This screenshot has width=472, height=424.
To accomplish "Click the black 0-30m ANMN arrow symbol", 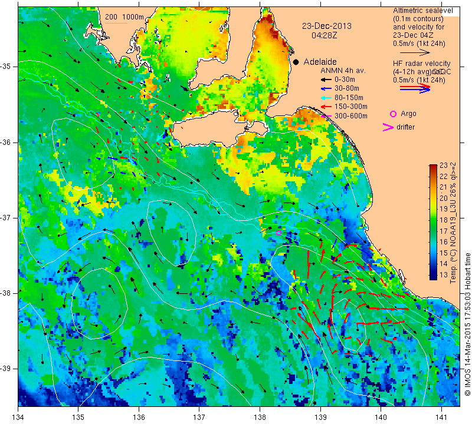I will [326, 79].
